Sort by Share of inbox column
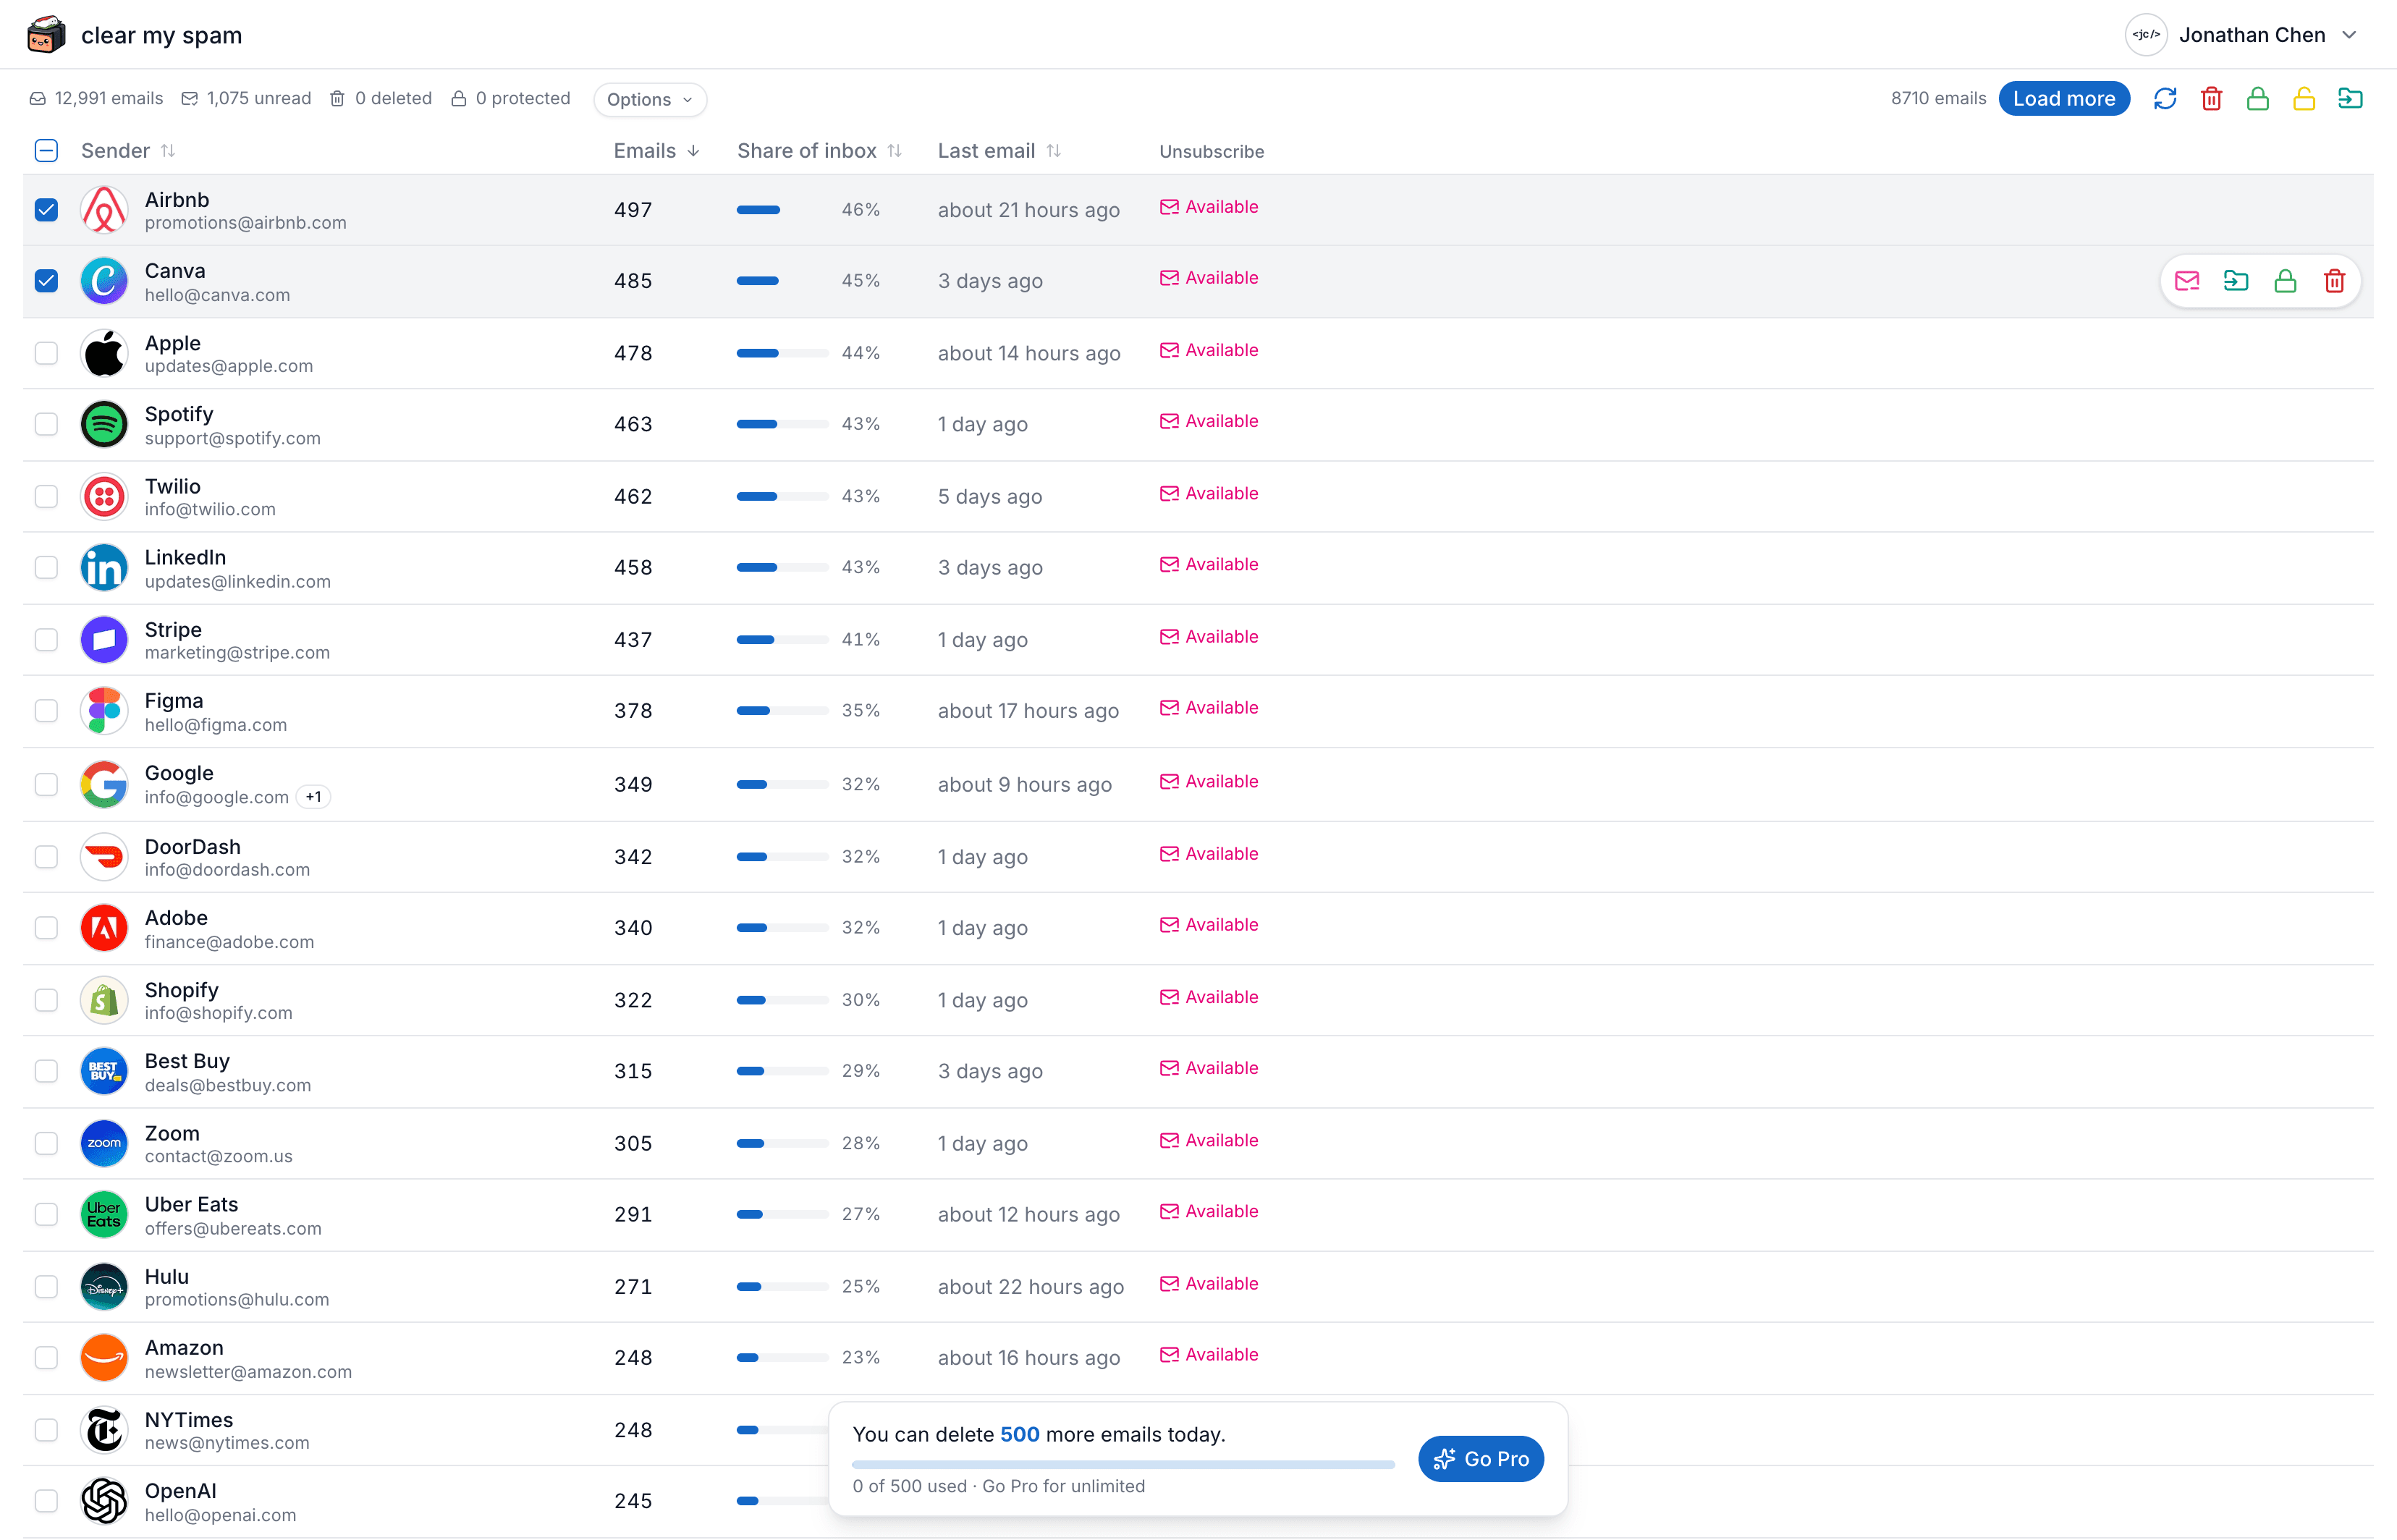Image resolution: width=2397 pixels, height=1540 pixels. click(x=819, y=151)
